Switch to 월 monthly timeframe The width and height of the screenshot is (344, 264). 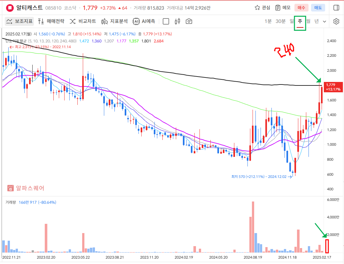[x=308, y=21]
